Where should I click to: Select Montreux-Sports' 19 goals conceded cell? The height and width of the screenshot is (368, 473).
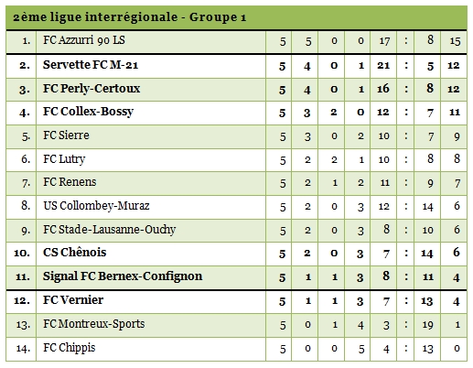click(x=427, y=325)
